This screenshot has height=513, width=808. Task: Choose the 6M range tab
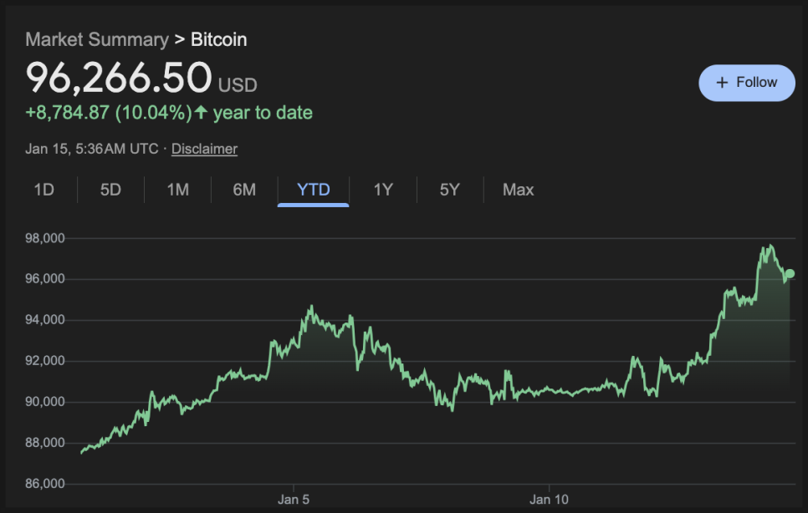pos(244,190)
